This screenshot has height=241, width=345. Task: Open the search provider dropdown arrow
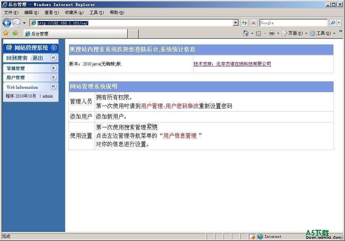coord(339,23)
